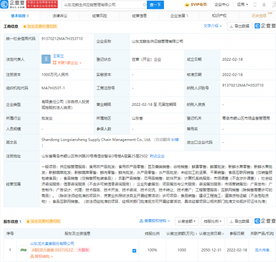Open the 认缴金额 filter dropdown
This screenshot has height=262, width=276.
pos(187,221)
